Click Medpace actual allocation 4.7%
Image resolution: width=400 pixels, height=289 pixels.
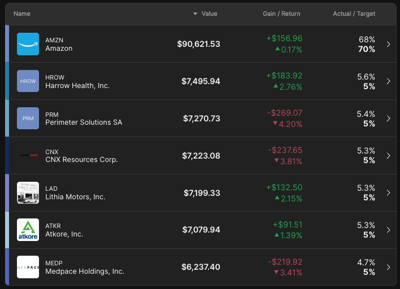366,262
